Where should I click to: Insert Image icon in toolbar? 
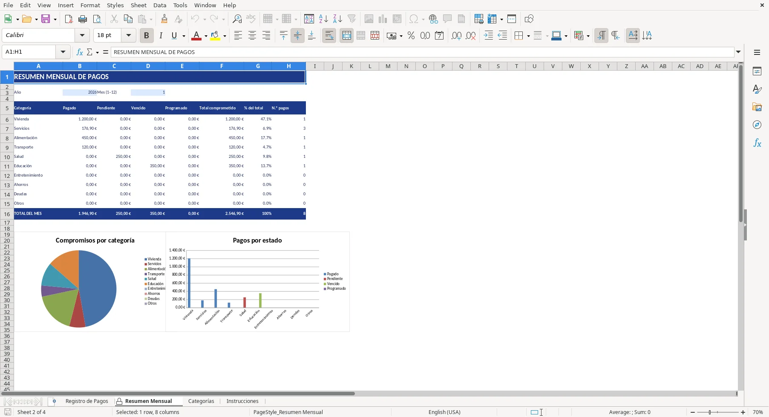pos(369,19)
